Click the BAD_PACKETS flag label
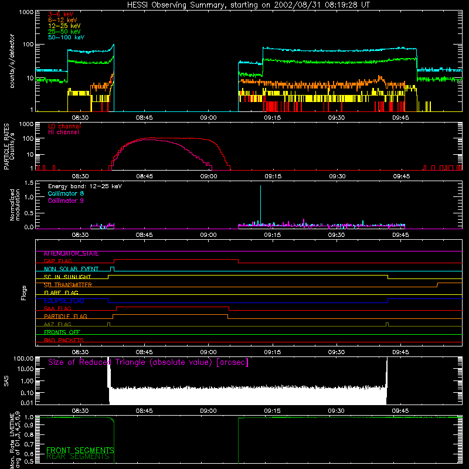This screenshot has width=469, height=469. (64, 341)
